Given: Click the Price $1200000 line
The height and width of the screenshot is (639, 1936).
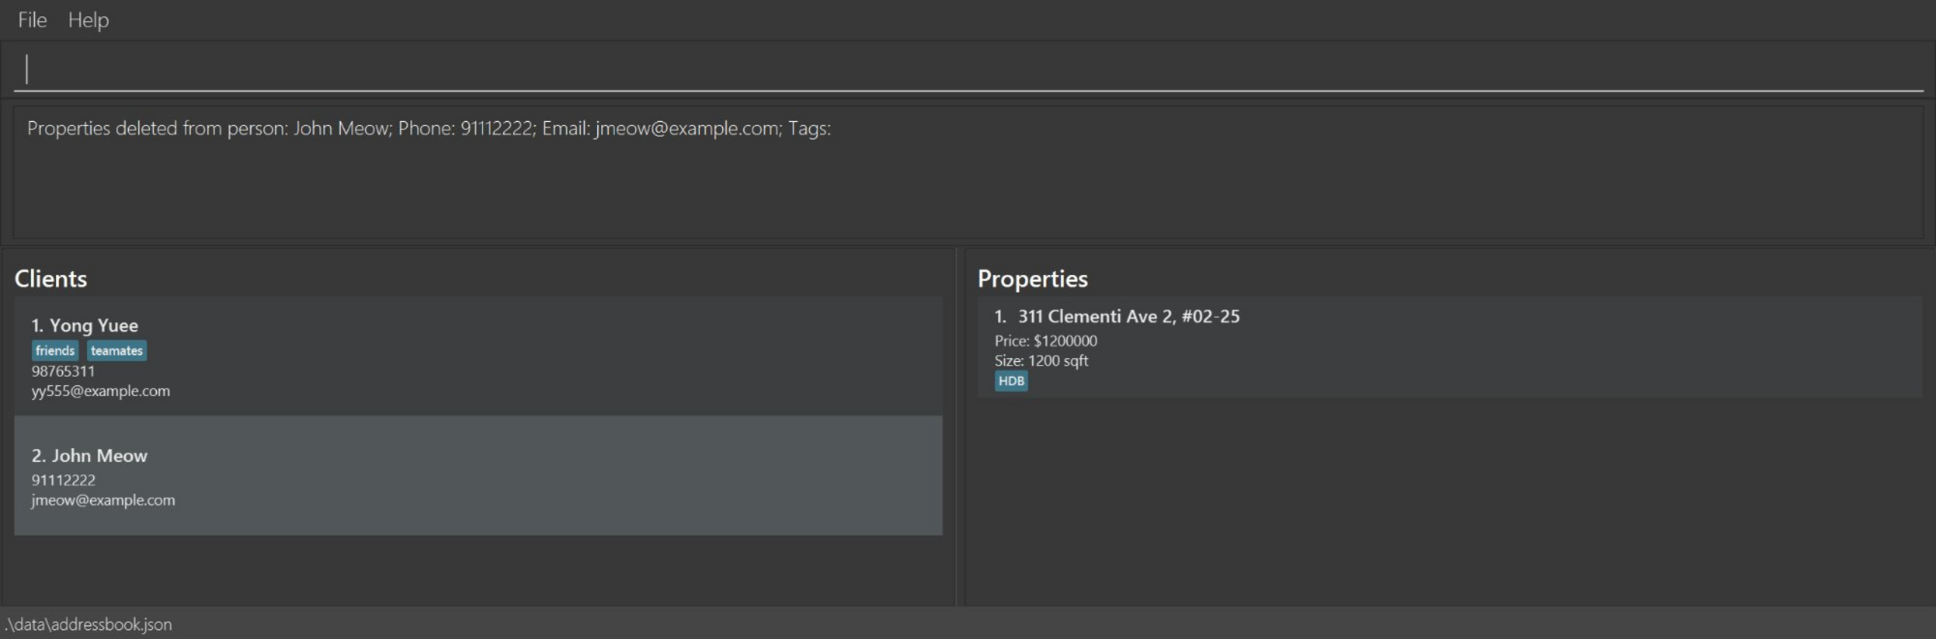Looking at the screenshot, I should click(1045, 341).
